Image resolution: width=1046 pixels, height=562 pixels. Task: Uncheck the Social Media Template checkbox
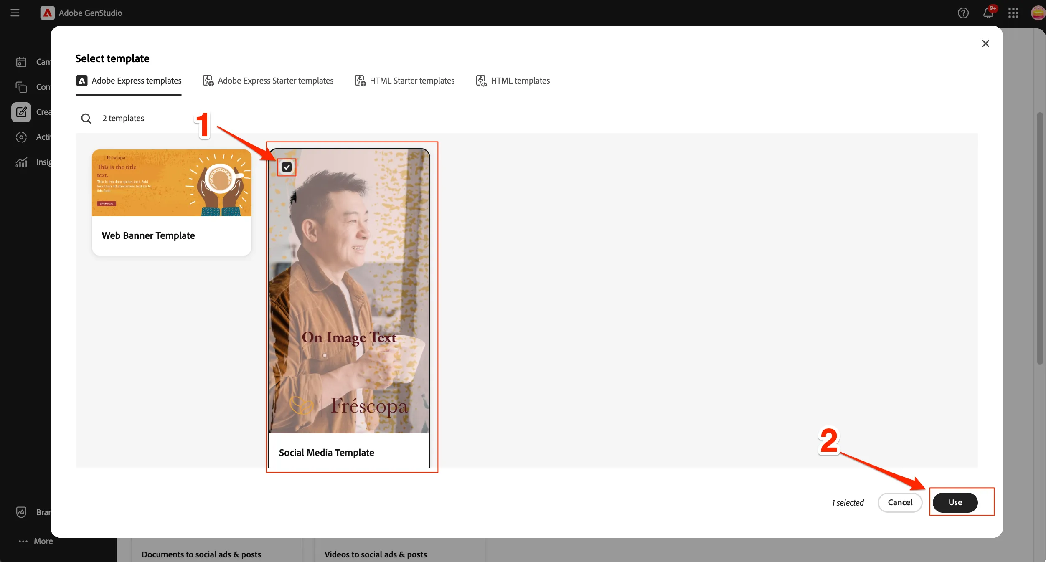pos(287,167)
